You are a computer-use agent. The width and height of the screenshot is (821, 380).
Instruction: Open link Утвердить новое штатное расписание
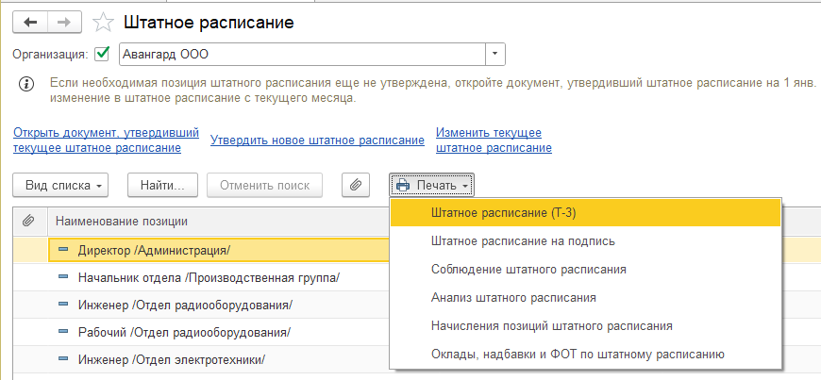[317, 140]
